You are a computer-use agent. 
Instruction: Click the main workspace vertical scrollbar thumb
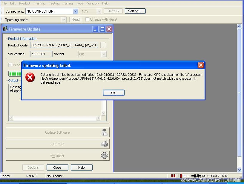pos(239,93)
